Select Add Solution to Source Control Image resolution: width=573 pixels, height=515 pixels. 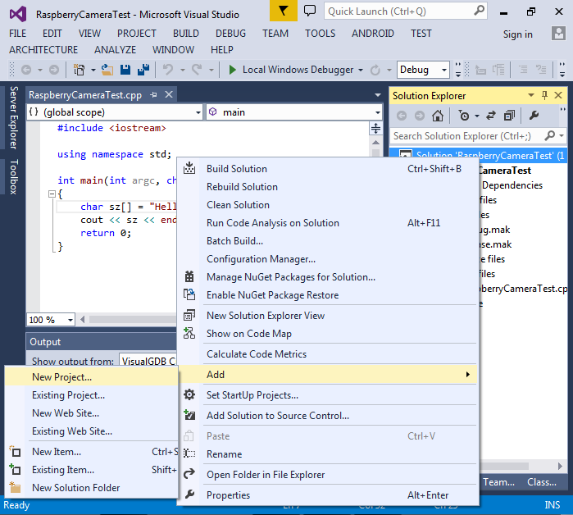coord(328,416)
